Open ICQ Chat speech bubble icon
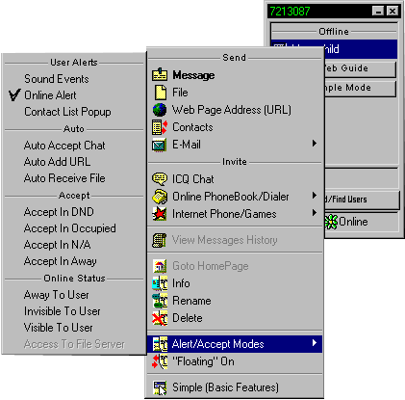Screen dimensions: 405x400 160,179
